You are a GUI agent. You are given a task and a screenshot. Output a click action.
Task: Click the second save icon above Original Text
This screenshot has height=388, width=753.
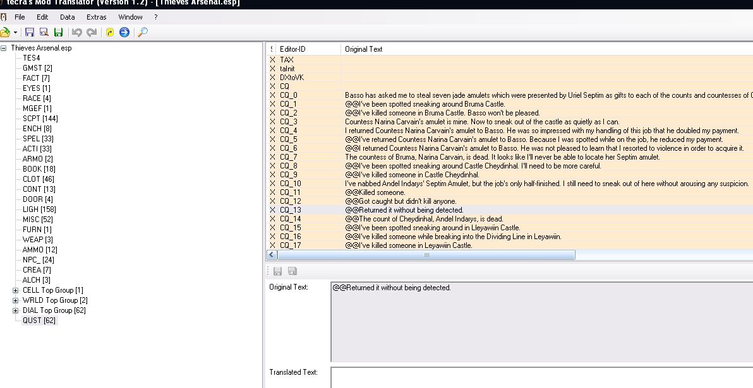point(292,271)
